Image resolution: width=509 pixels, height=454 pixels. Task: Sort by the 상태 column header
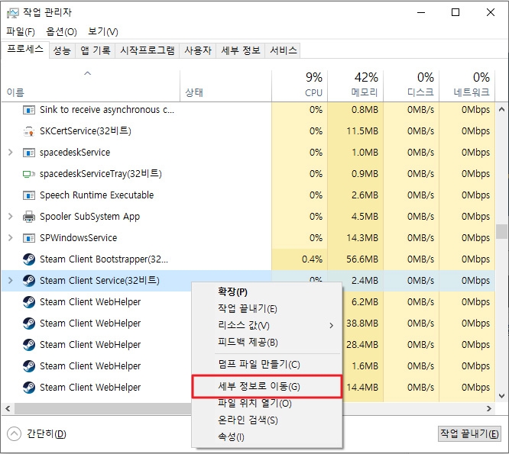click(x=225, y=85)
